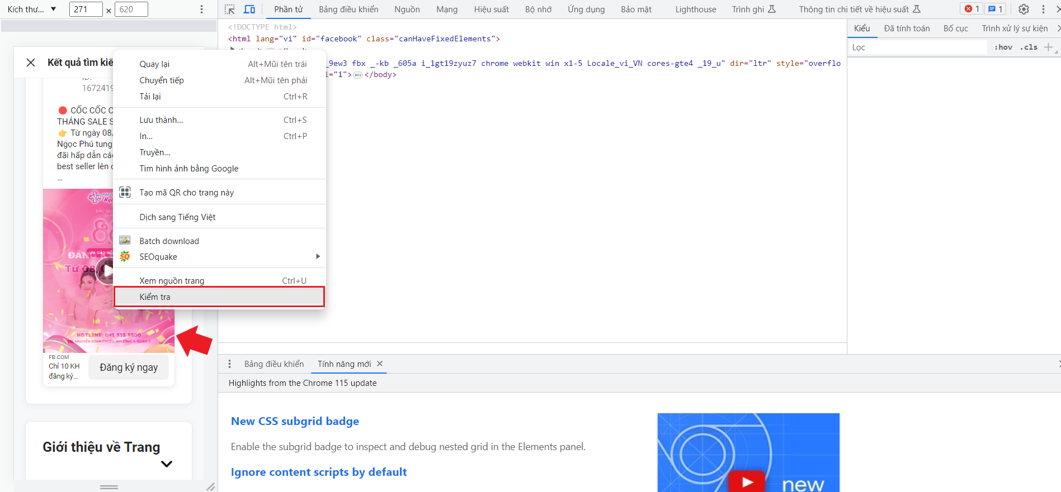Screen dimensions: 1061x492
Task: Open Thông tin chi tiết về hiệu suất tab
Action: click(859, 9)
